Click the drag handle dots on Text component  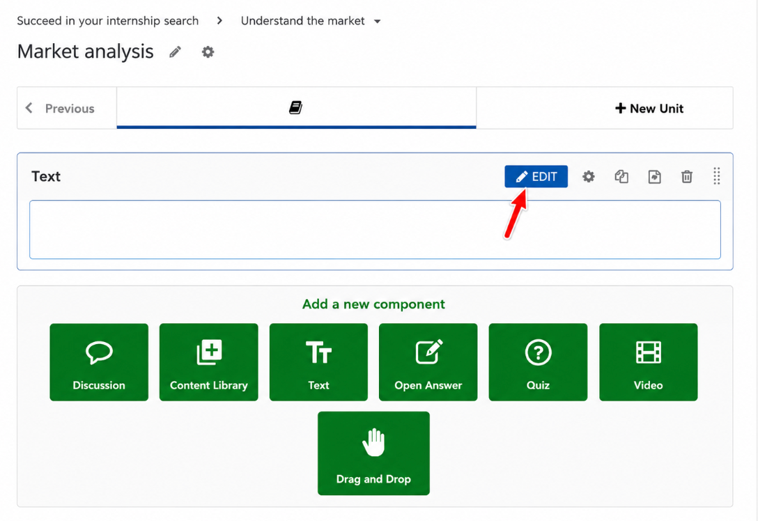(x=717, y=176)
